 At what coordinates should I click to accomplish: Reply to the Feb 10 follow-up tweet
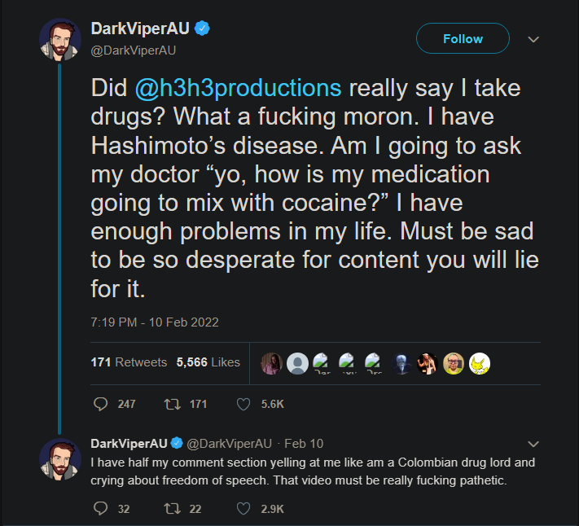click(102, 509)
